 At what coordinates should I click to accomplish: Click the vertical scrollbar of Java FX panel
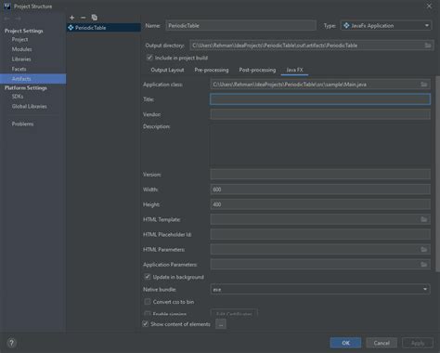(x=437, y=174)
